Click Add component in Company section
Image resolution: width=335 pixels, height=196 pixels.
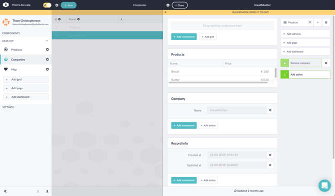[x=183, y=126]
